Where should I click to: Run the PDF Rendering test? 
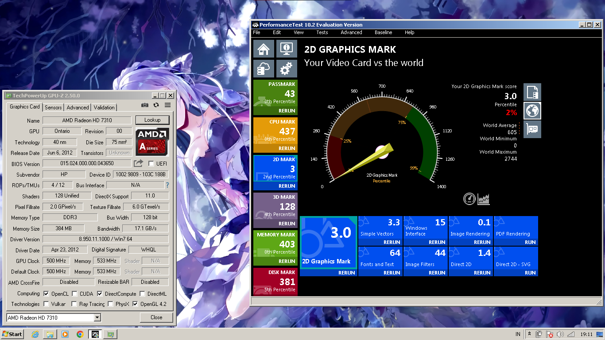tap(530, 242)
